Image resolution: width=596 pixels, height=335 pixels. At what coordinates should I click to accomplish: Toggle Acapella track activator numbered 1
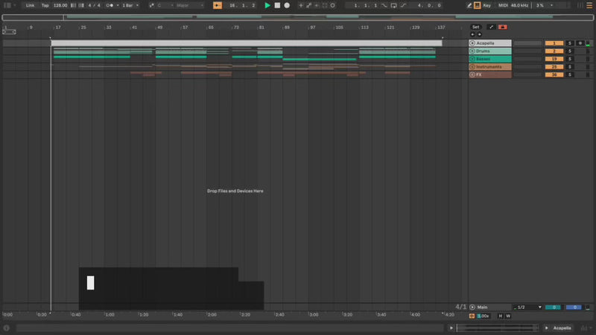click(554, 43)
